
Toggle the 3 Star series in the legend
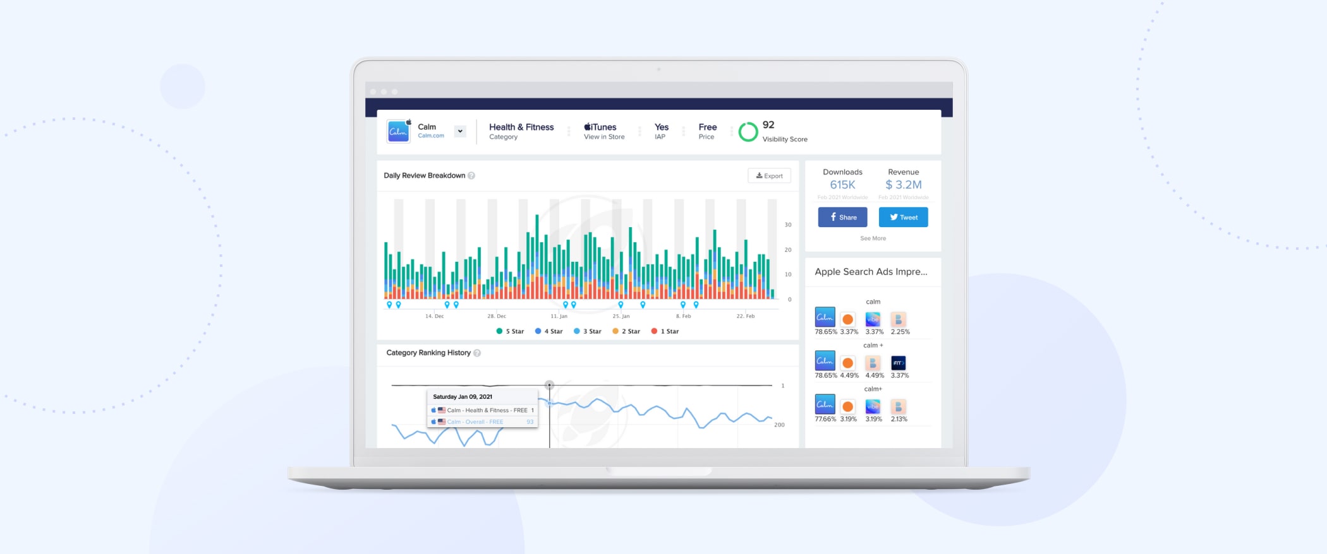[x=587, y=331]
